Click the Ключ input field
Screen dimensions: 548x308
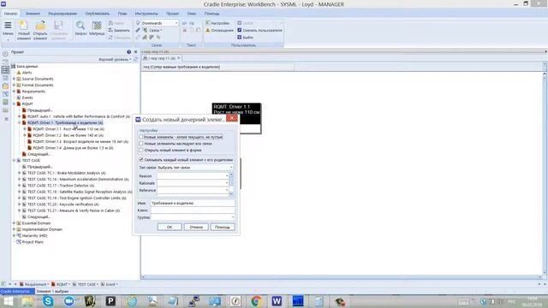coord(193,210)
